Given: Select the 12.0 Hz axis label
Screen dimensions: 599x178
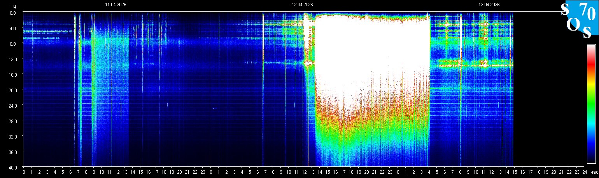Looking at the screenshot, I should (13, 59).
